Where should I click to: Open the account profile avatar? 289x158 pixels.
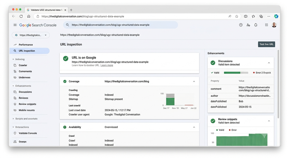(274, 25)
